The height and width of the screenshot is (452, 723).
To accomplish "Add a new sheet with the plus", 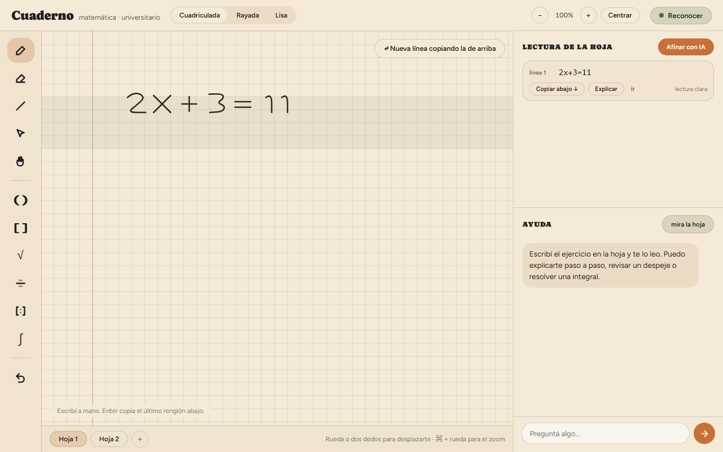I will 140,439.
